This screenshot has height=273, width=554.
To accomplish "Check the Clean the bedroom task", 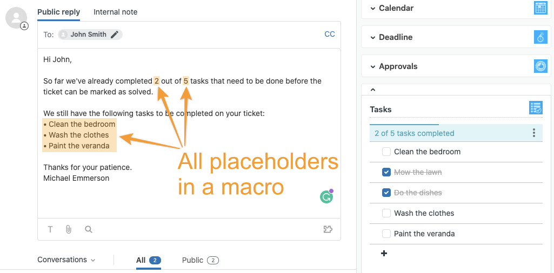I will [x=386, y=152].
